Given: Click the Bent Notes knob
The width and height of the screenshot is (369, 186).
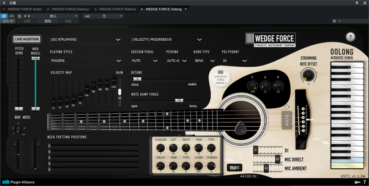Looking at the screenshot, I should tap(18, 130).
